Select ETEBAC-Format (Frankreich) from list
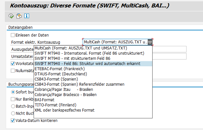This screenshot has height=130, width=203. pos(59,69)
